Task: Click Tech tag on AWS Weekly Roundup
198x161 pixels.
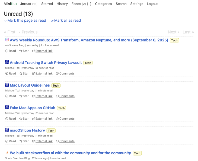Action: (174, 40)
